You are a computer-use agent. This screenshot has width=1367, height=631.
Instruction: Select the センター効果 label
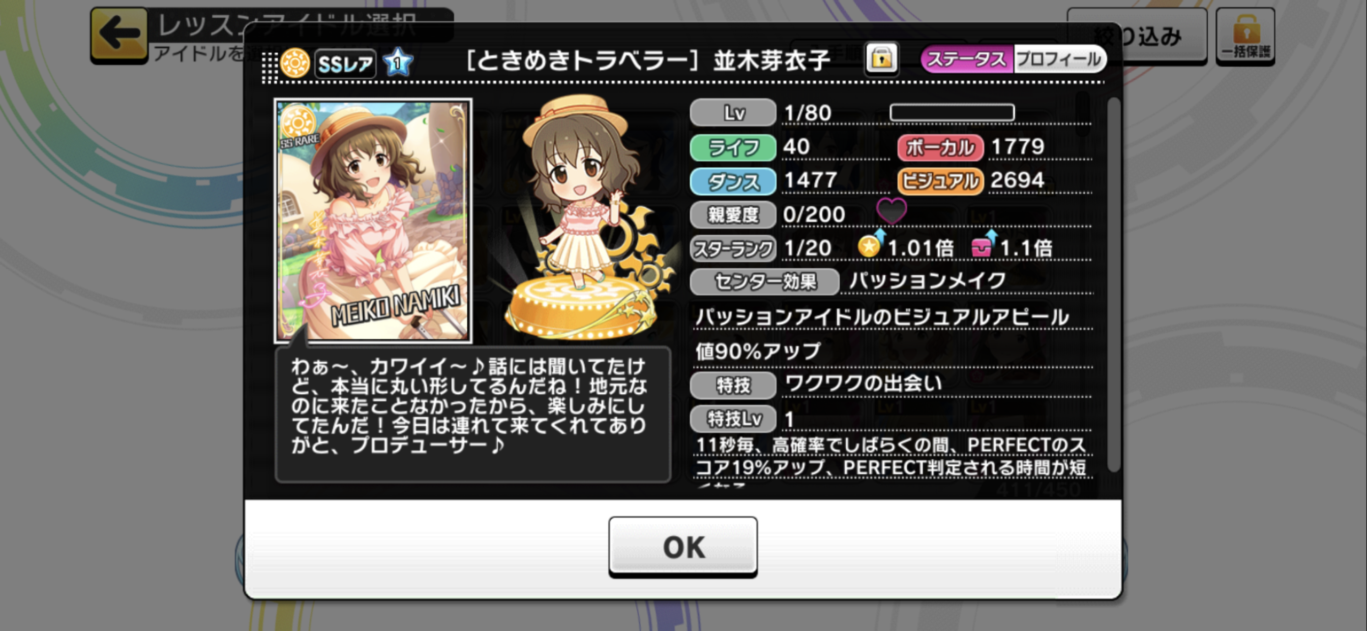pyautogui.click(x=765, y=281)
